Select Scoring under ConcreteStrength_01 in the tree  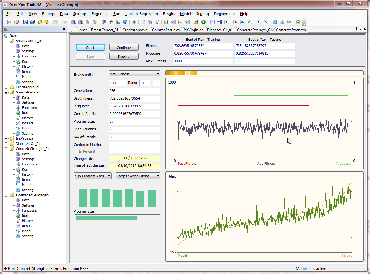coord(27,190)
